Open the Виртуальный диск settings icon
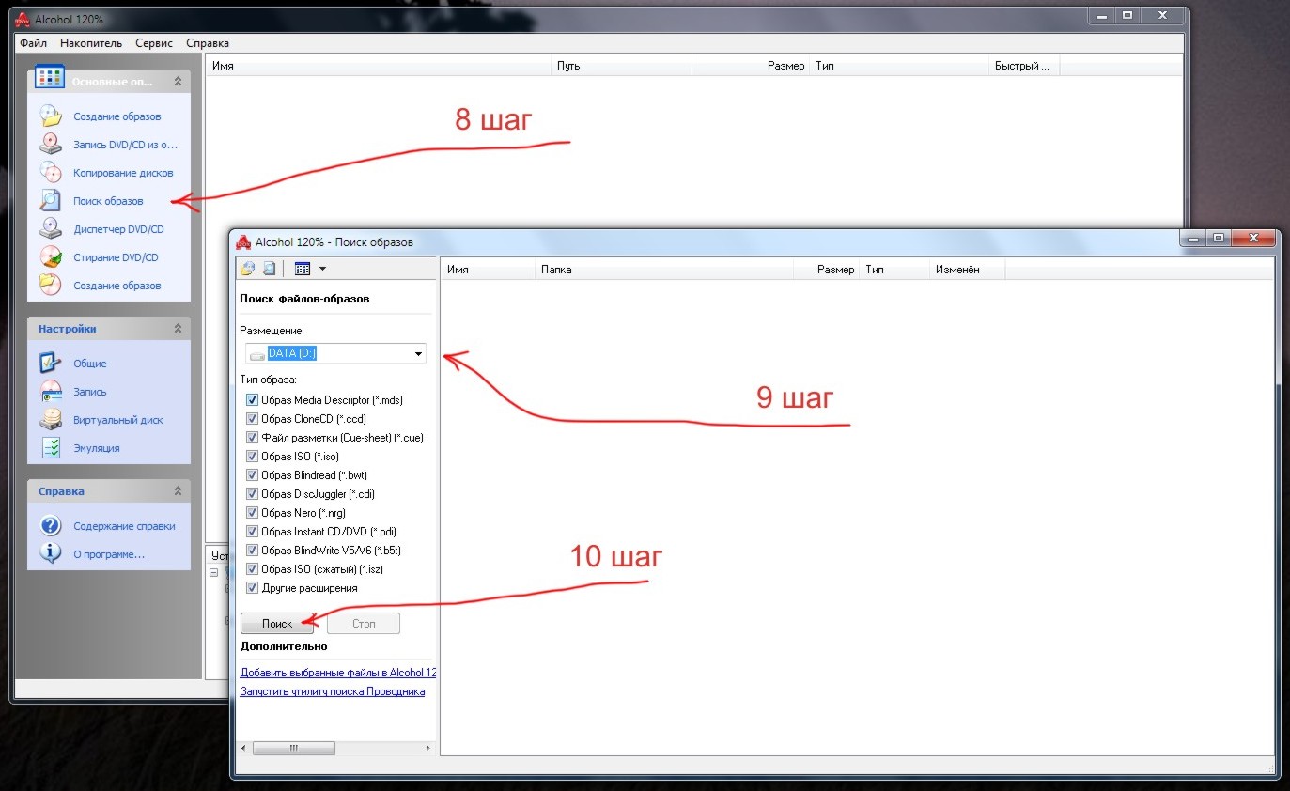This screenshot has width=1290, height=791. pos(50,419)
